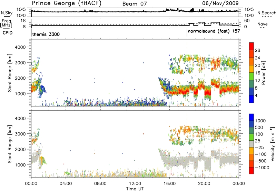Pick the dark blue top velocity color segment
This screenshot has width=276, height=191.
[252, 117]
